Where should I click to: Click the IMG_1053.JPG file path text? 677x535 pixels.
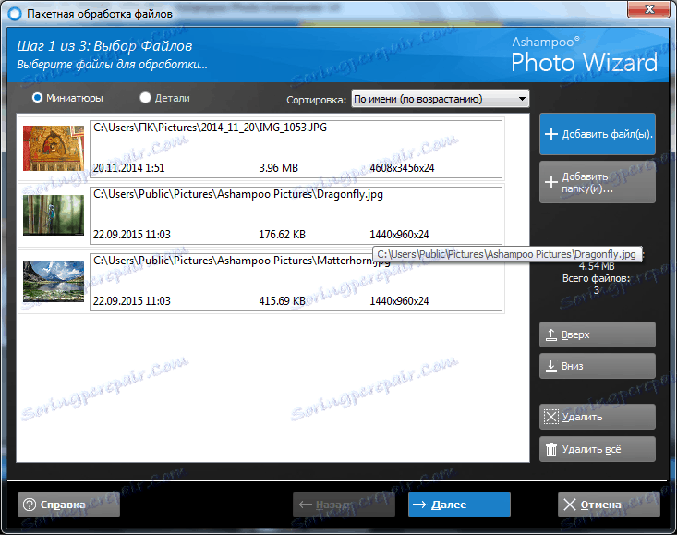210,128
